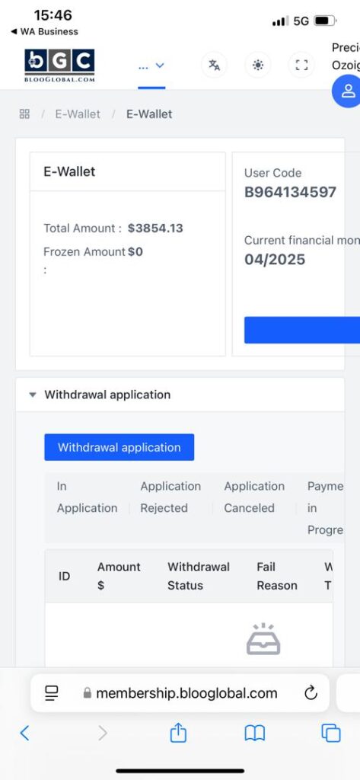Toggle the light/dark theme sun icon
Image resolution: width=360 pixels, height=780 pixels.
pos(258,66)
